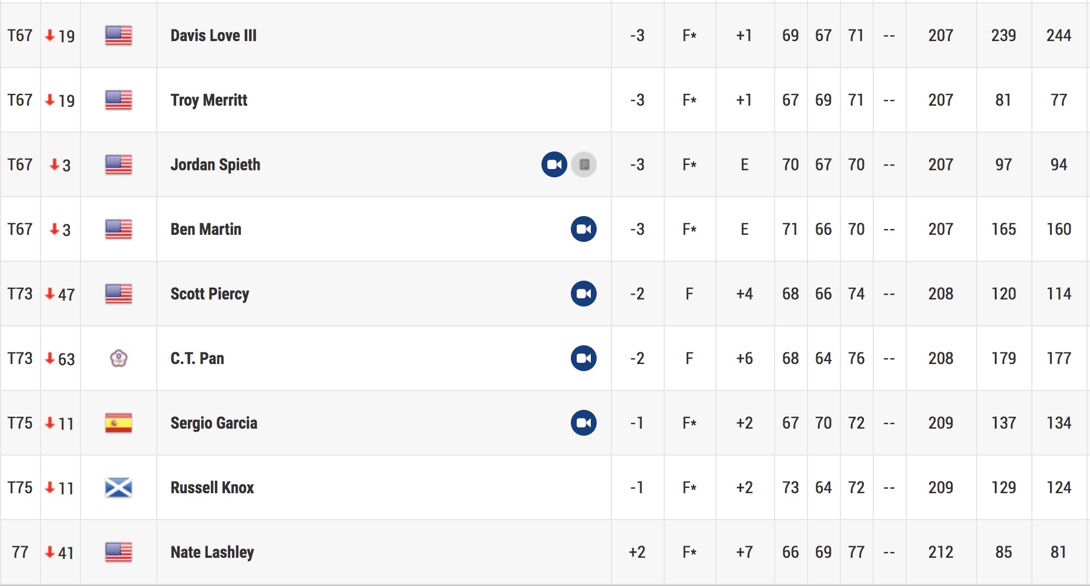Click the USA flag beside Davis Love III

click(119, 35)
